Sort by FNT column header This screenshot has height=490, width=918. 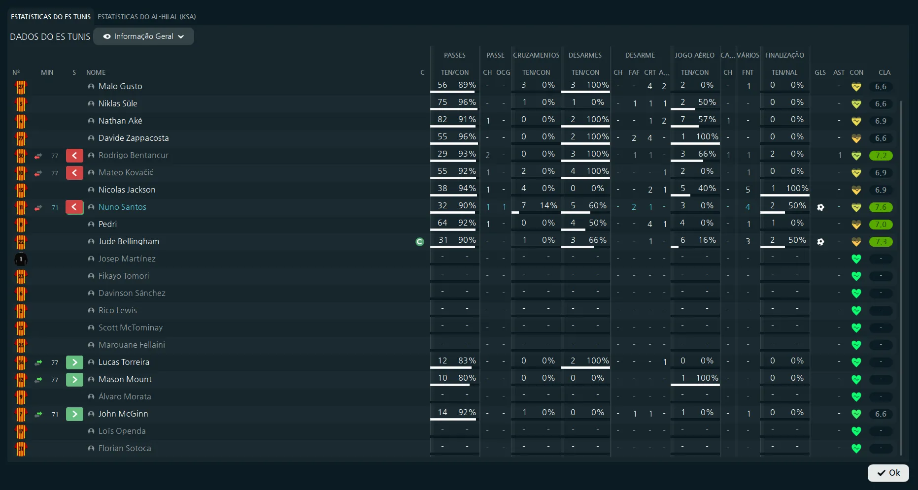(x=748, y=72)
